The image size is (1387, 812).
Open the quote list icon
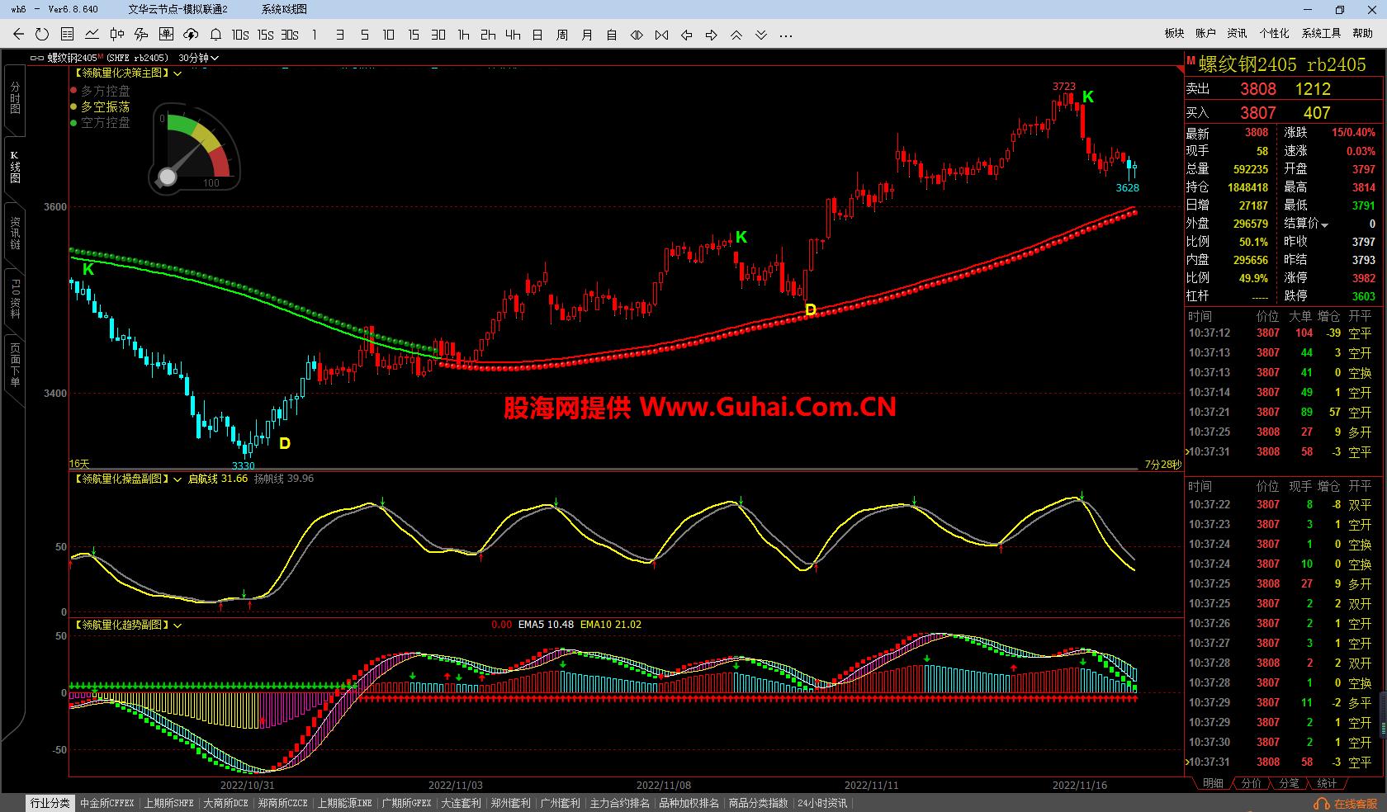point(67,35)
